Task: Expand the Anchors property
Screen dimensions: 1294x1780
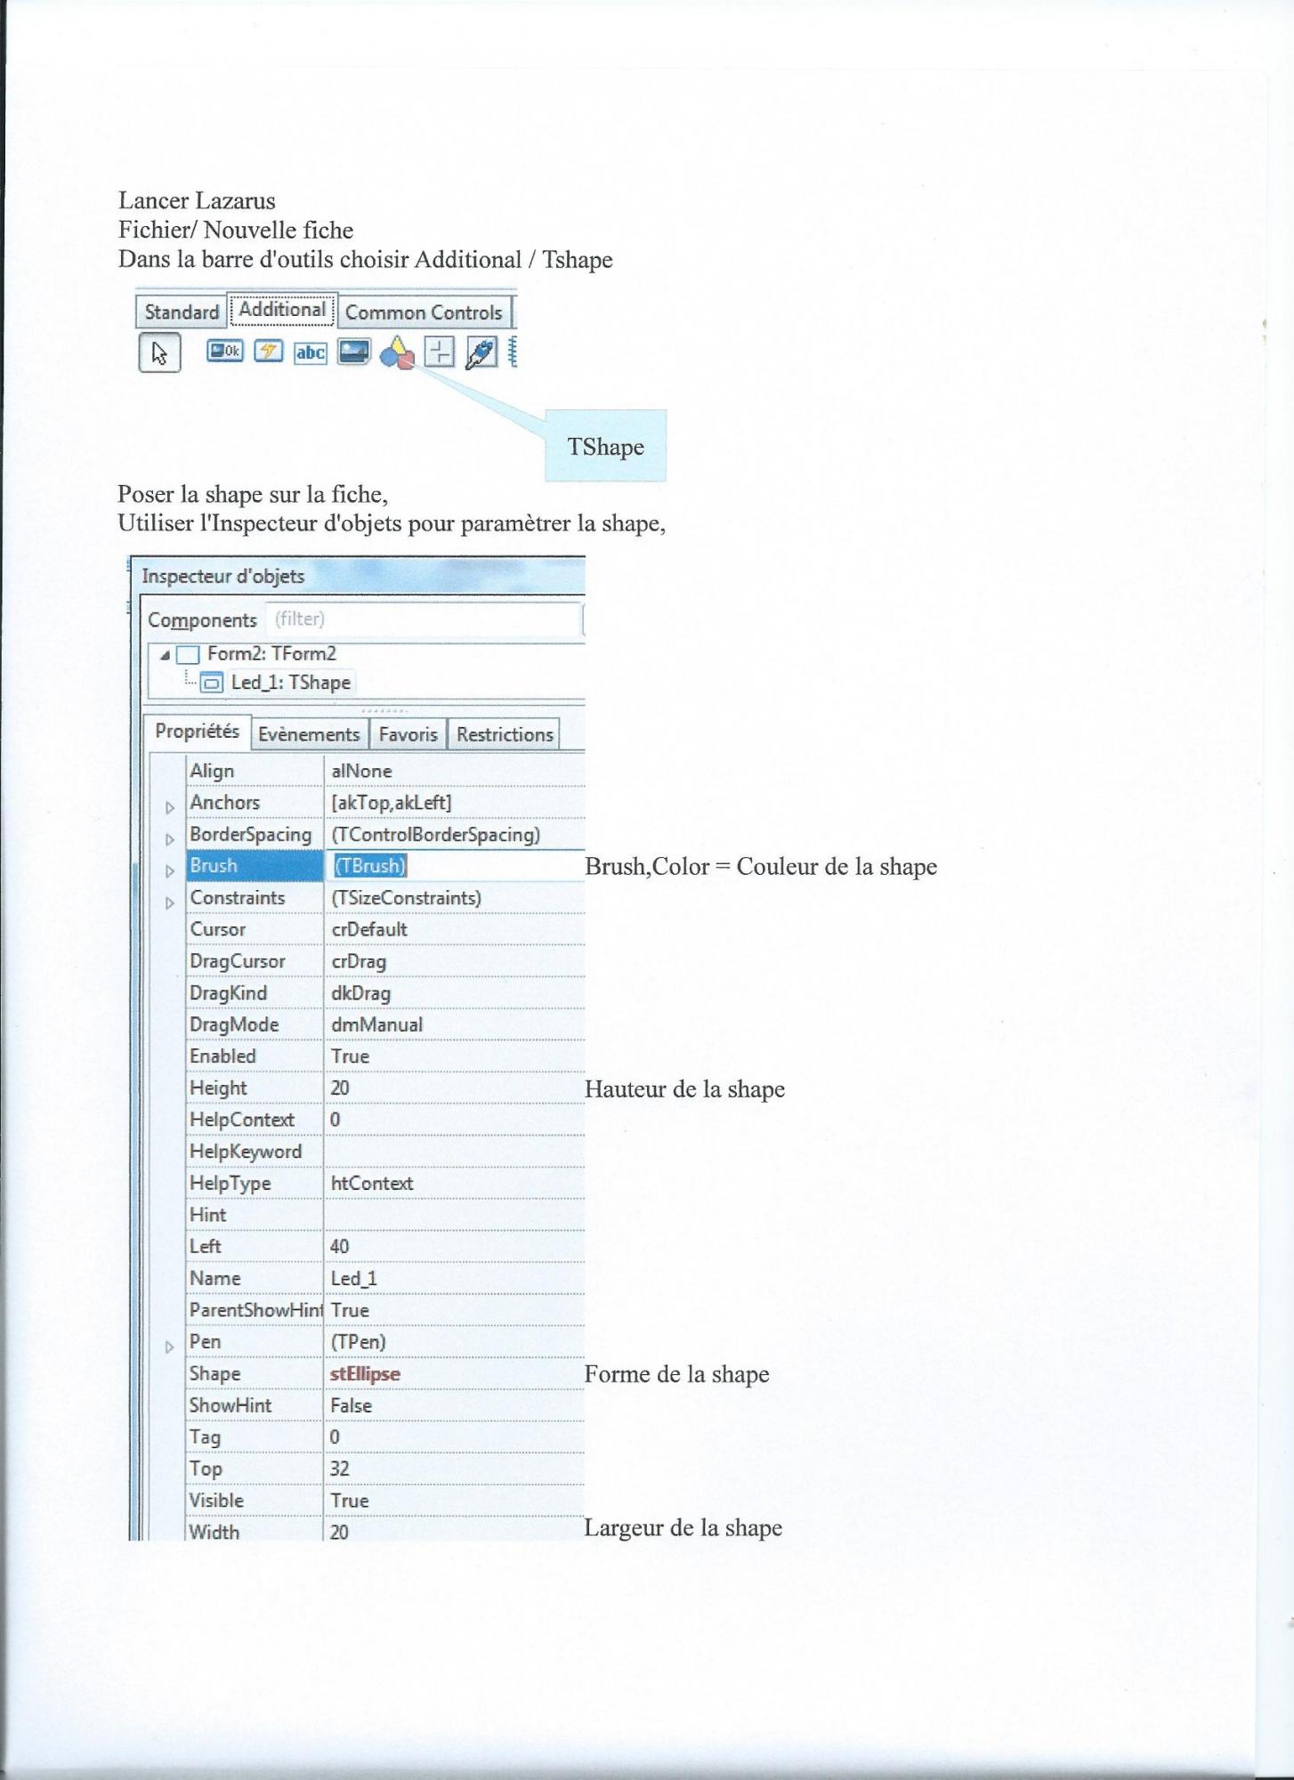Action: tap(169, 808)
